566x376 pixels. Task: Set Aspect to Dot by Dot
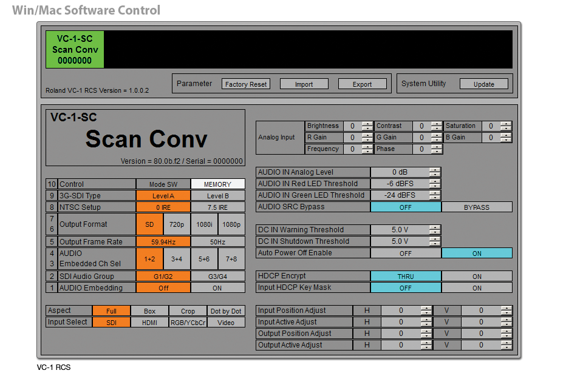point(226,311)
